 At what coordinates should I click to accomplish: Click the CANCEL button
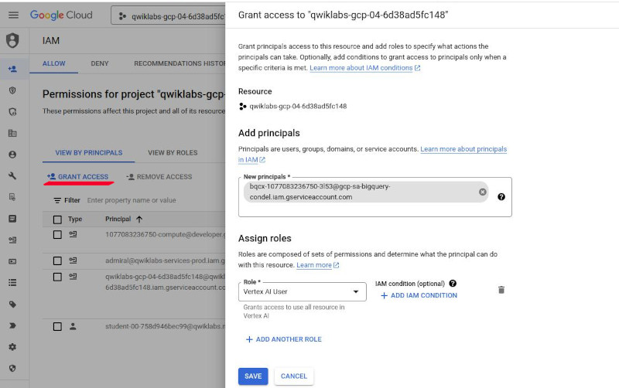(x=294, y=376)
